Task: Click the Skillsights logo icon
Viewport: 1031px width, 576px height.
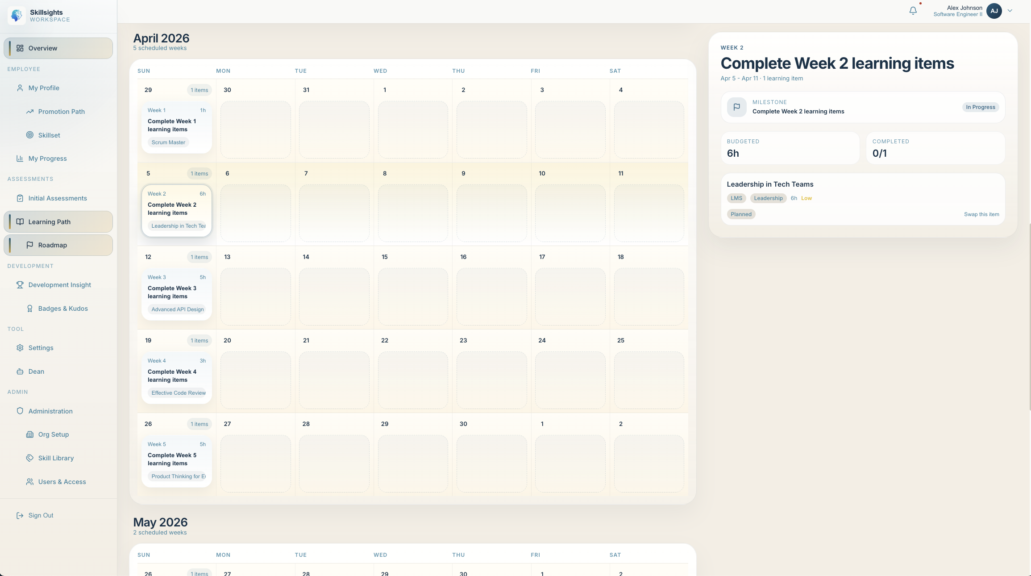Action: (x=17, y=16)
